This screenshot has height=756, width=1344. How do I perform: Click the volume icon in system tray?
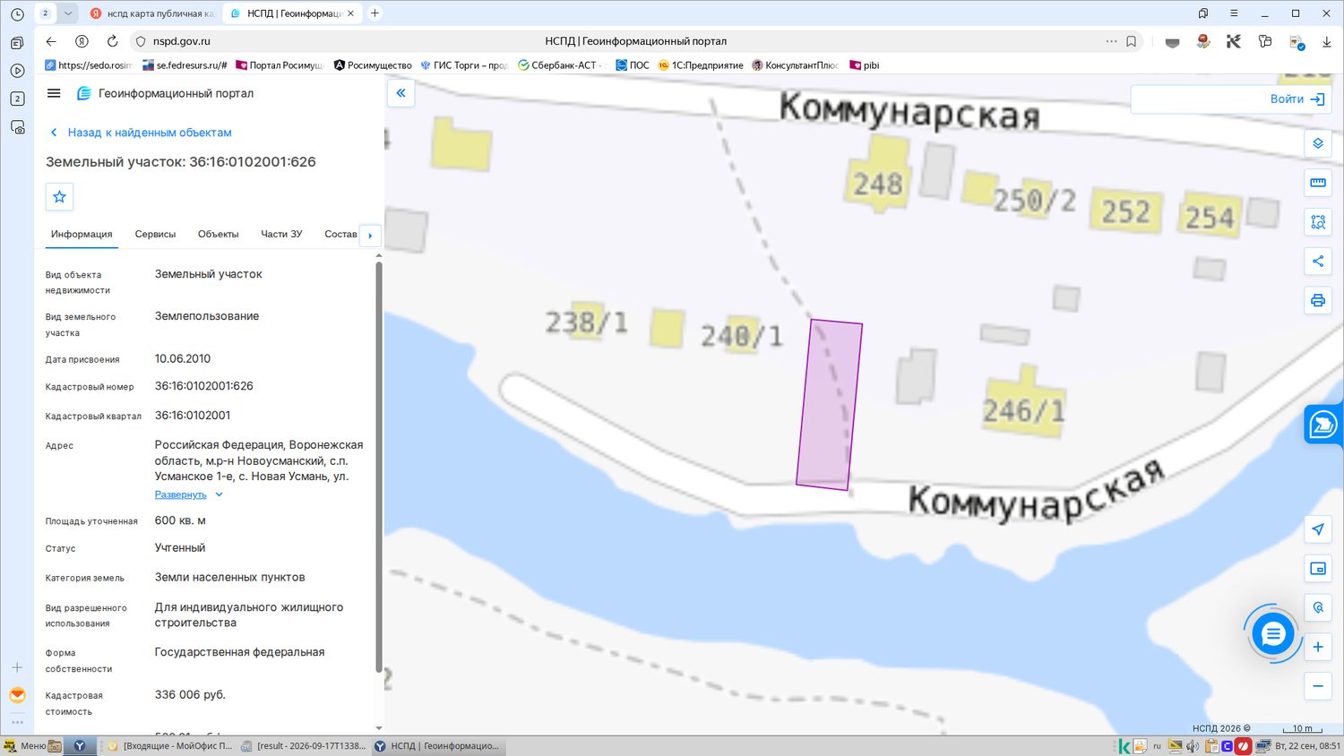point(1193,745)
